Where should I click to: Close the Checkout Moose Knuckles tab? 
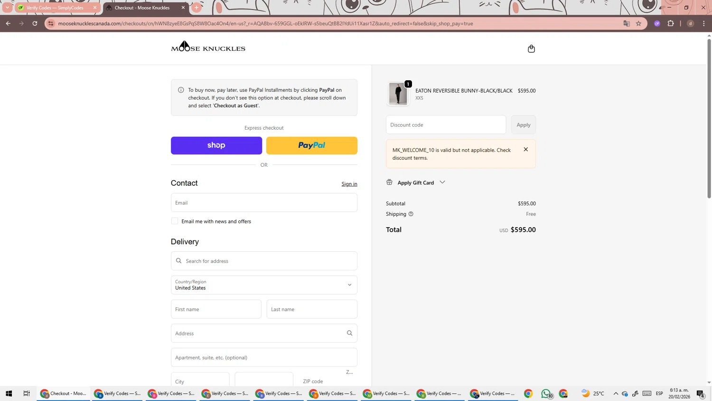(x=183, y=8)
